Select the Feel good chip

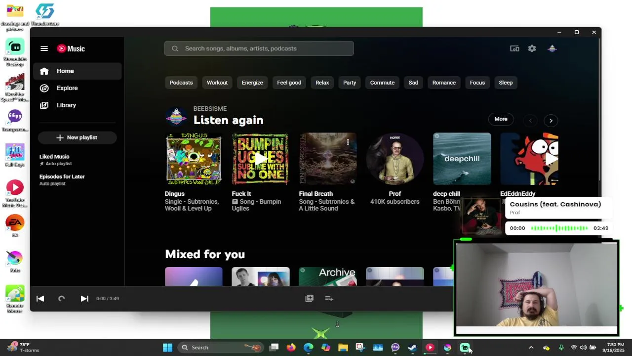(x=289, y=83)
